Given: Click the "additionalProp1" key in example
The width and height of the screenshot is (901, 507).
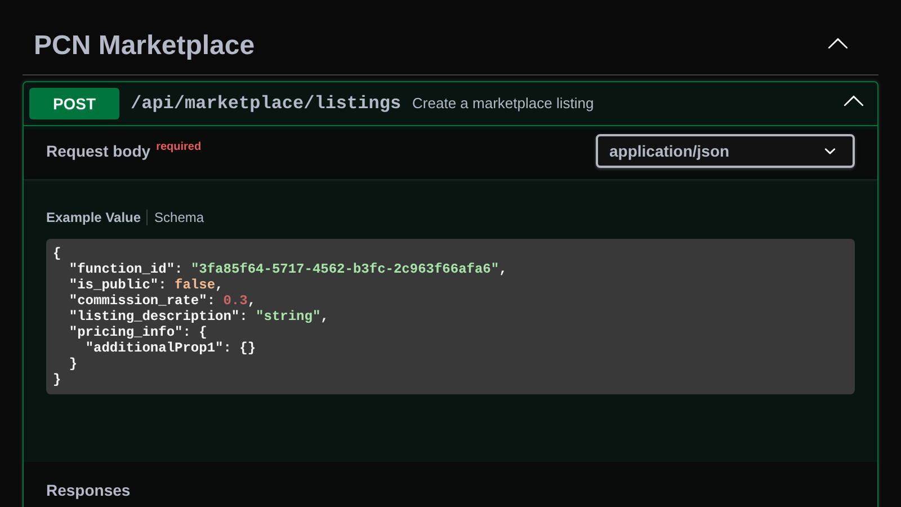Looking at the screenshot, I should click(x=154, y=348).
